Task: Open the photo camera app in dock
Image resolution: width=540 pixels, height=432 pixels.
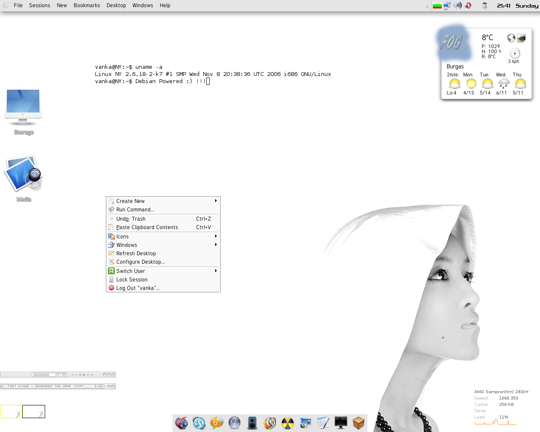Action: 305,423
